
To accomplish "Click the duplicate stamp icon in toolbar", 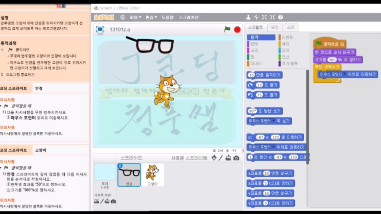I will pyautogui.click(x=249, y=17).
